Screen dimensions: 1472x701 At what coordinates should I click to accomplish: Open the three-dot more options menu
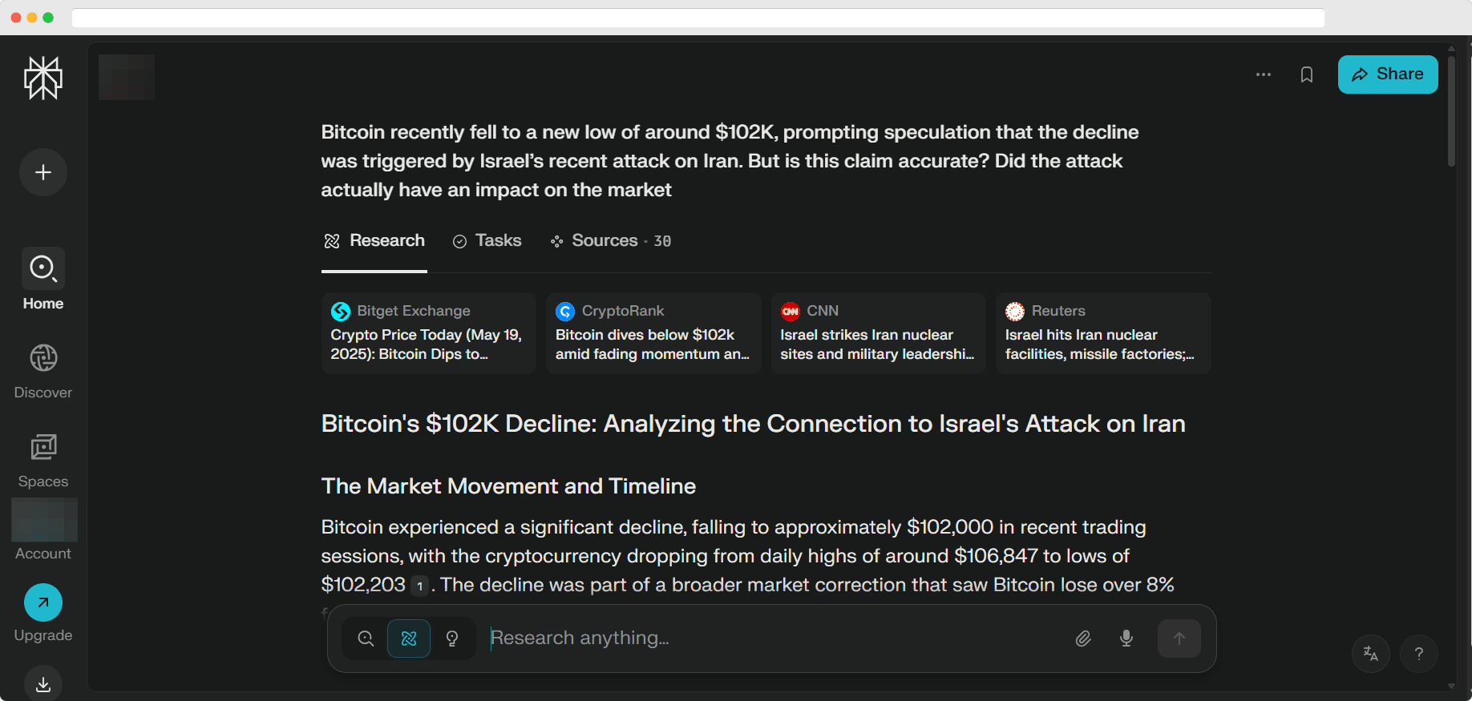pos(1264,75)
